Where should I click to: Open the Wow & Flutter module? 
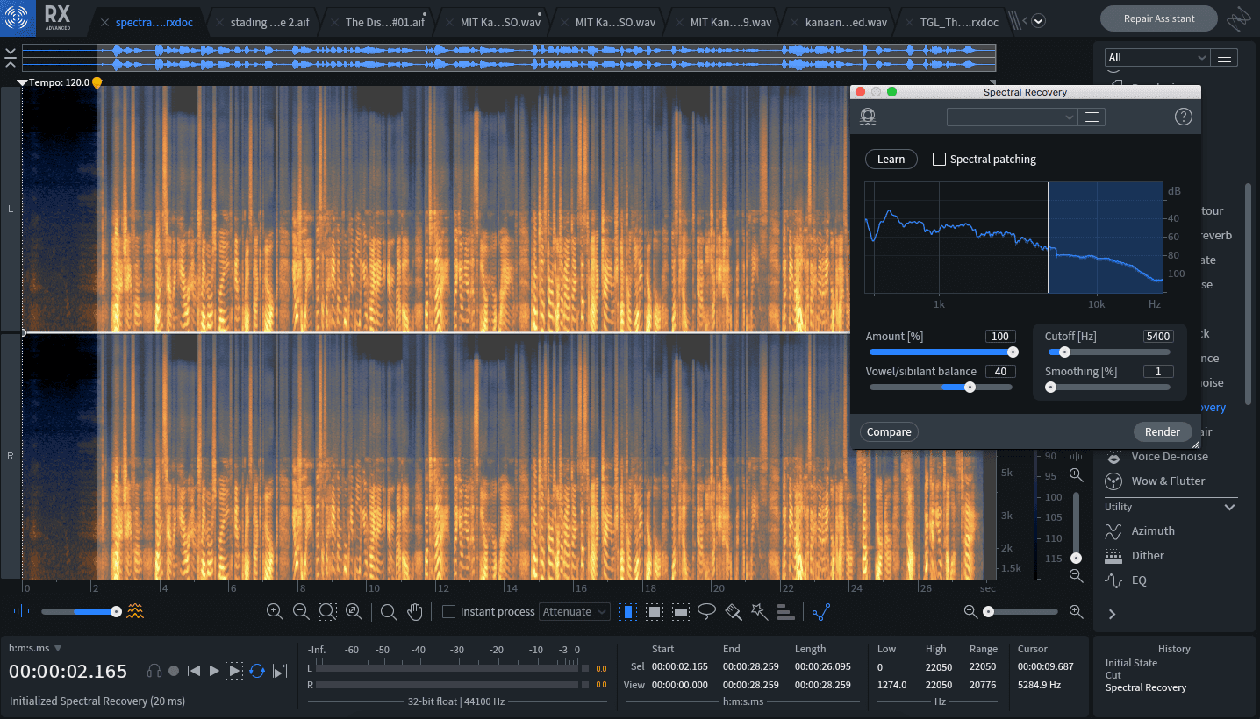click(1168, 481)
